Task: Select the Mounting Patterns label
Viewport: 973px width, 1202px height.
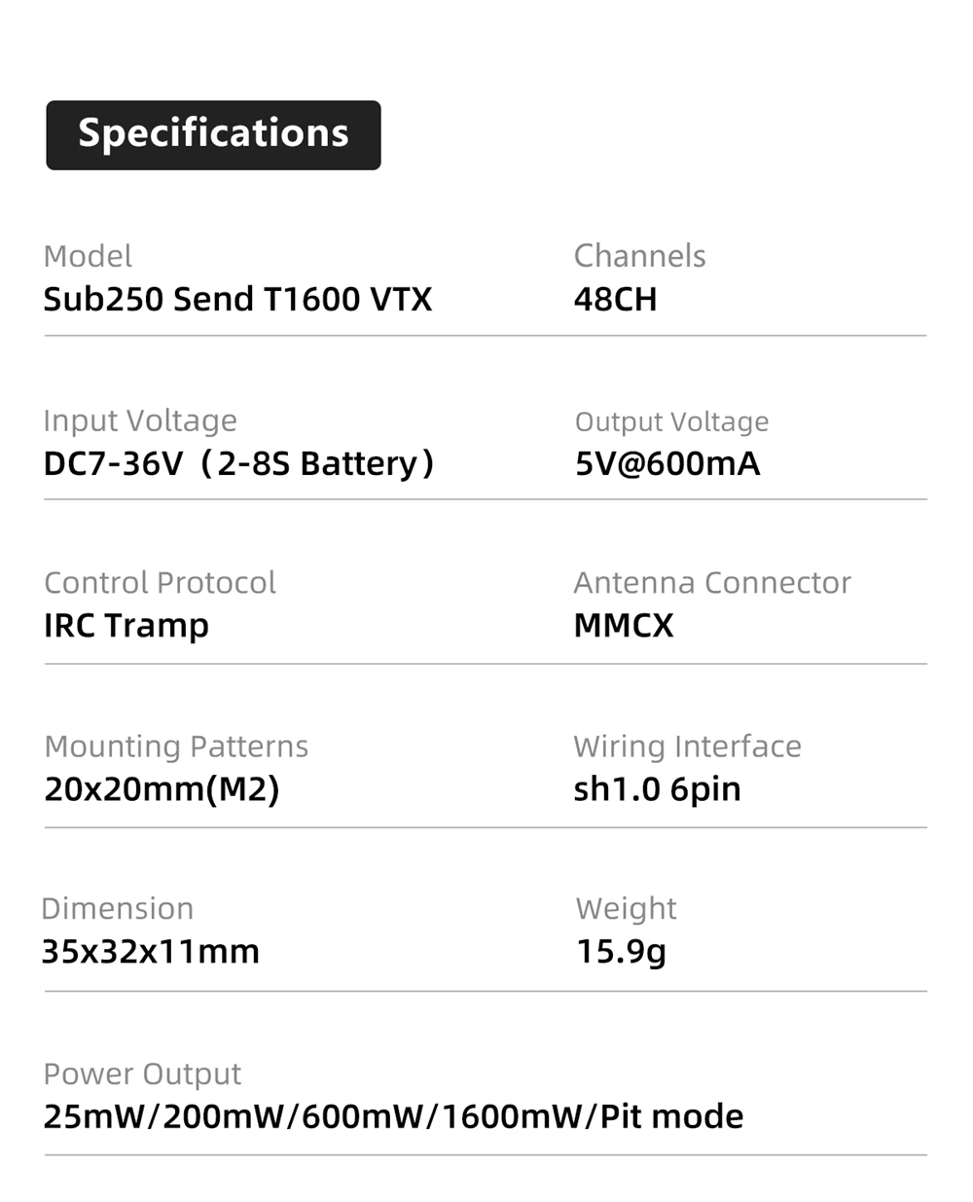Action: (x=176, y=747)
